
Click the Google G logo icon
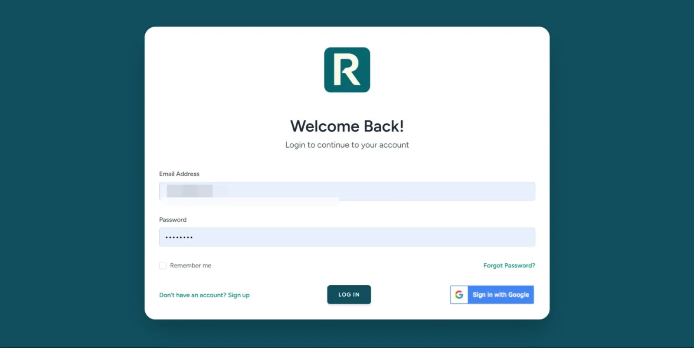(x=459, y=295)
